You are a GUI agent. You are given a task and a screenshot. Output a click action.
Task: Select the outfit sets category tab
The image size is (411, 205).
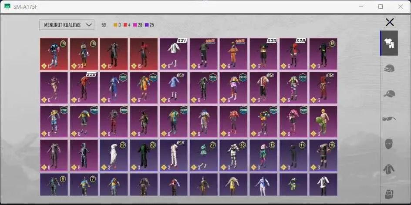pos(389,43)
